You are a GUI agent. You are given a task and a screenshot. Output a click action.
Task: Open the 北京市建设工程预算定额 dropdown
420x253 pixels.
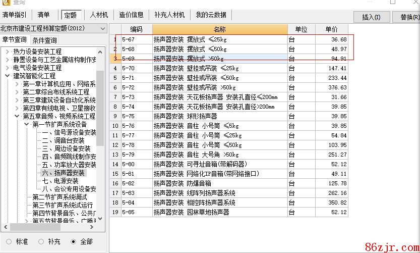pos(103,29)
